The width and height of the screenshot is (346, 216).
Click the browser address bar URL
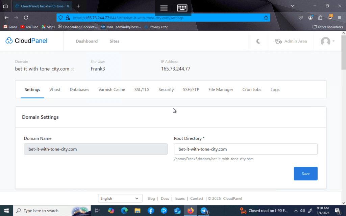(128, 18)
